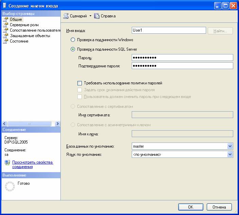
Task: Expand the Сценарий dropdown arrow
Action: click(90, 16)
